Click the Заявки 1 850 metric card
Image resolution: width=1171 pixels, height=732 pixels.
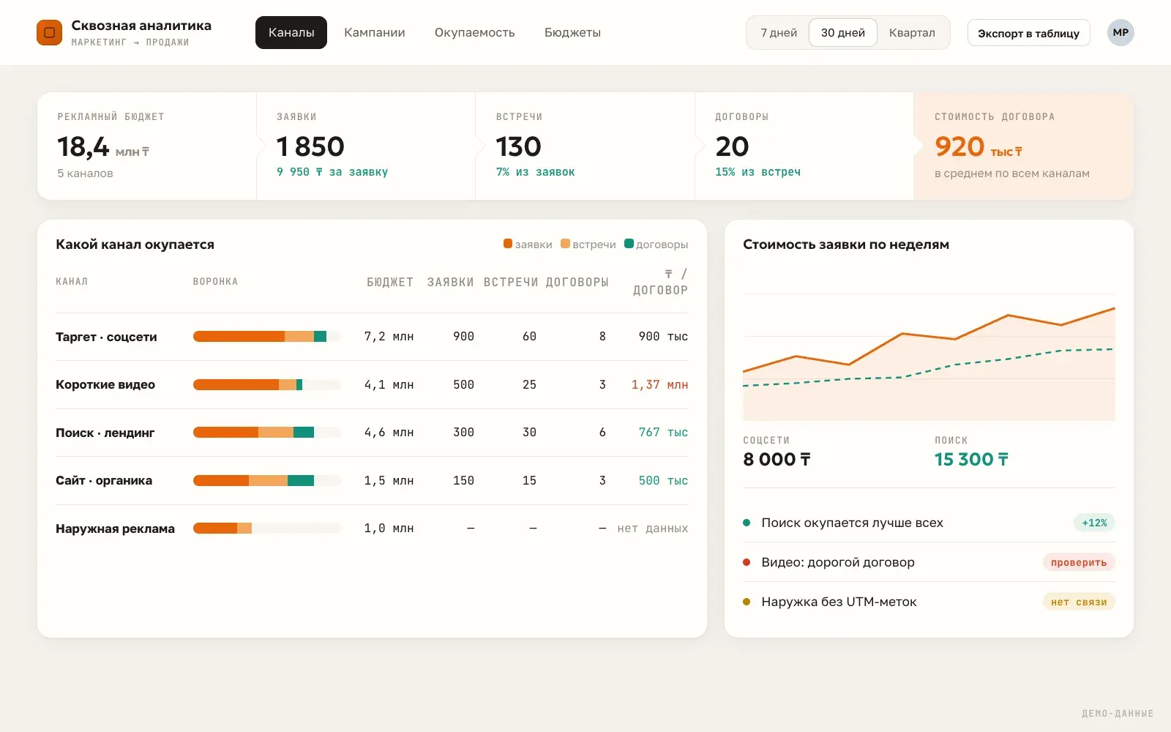[x=366, y=146]
